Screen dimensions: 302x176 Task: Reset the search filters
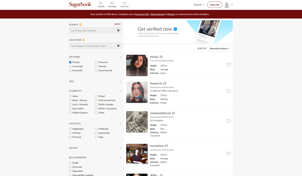118,24
